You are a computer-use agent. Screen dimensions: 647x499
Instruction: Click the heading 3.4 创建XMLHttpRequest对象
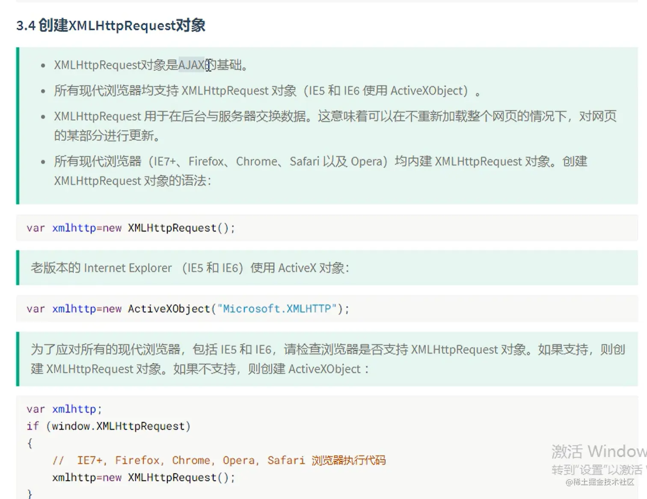[x=111, y=25]
